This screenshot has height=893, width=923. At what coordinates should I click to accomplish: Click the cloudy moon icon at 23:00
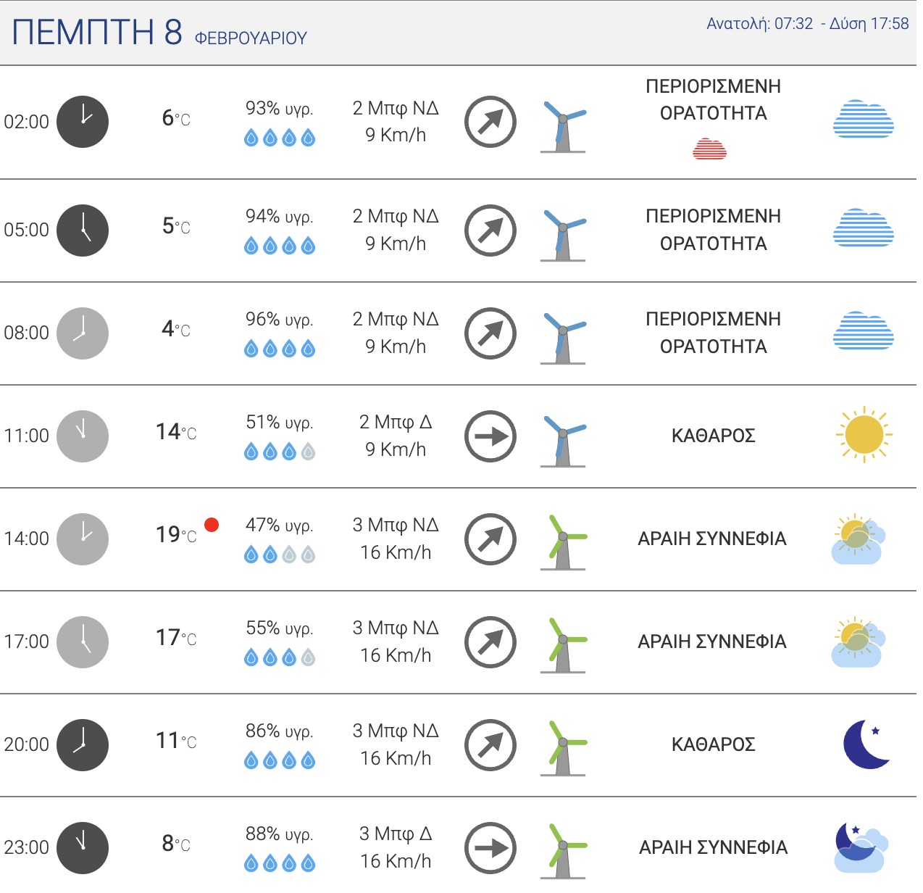(x=861, y=847)
